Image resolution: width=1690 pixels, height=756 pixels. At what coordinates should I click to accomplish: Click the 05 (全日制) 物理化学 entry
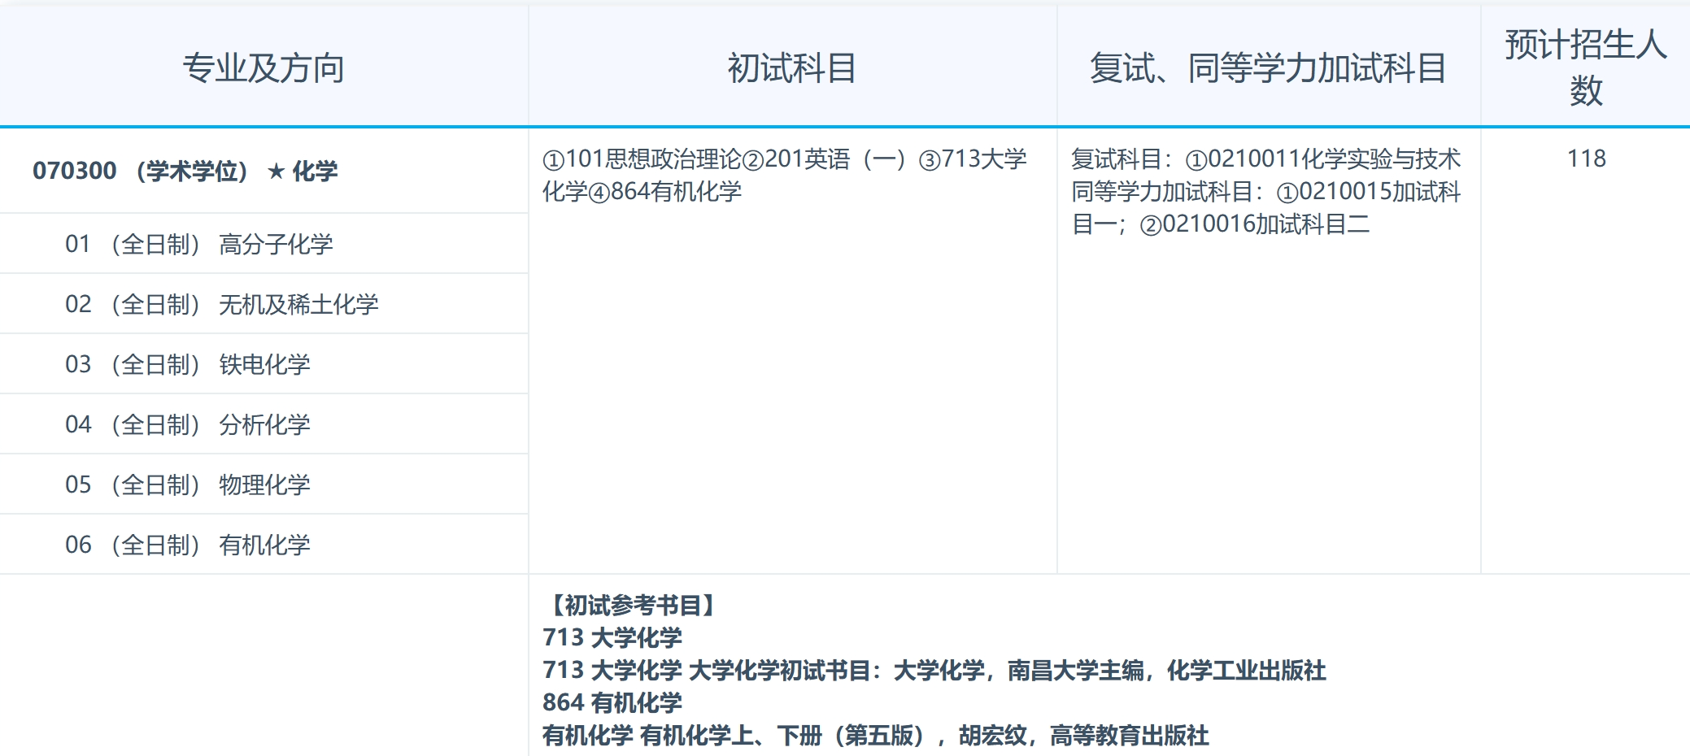189,484
